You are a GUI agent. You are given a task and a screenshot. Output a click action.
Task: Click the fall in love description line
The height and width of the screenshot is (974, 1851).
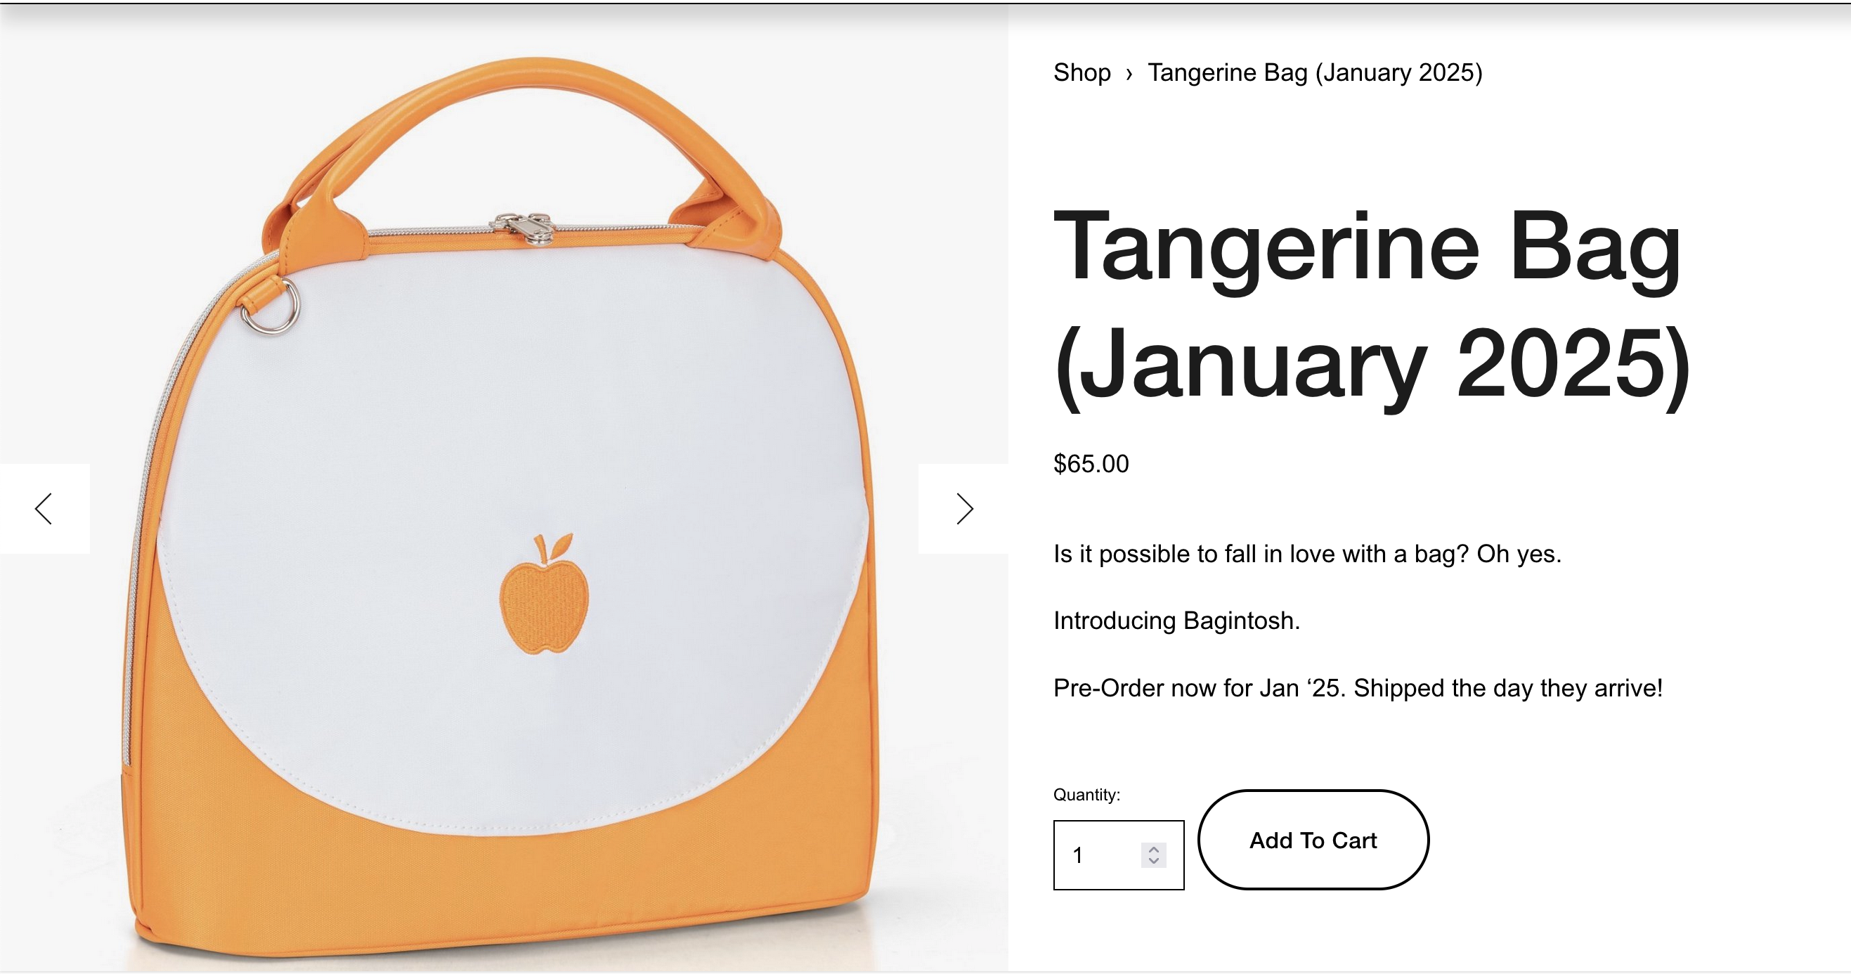[x=1307, y=554]
